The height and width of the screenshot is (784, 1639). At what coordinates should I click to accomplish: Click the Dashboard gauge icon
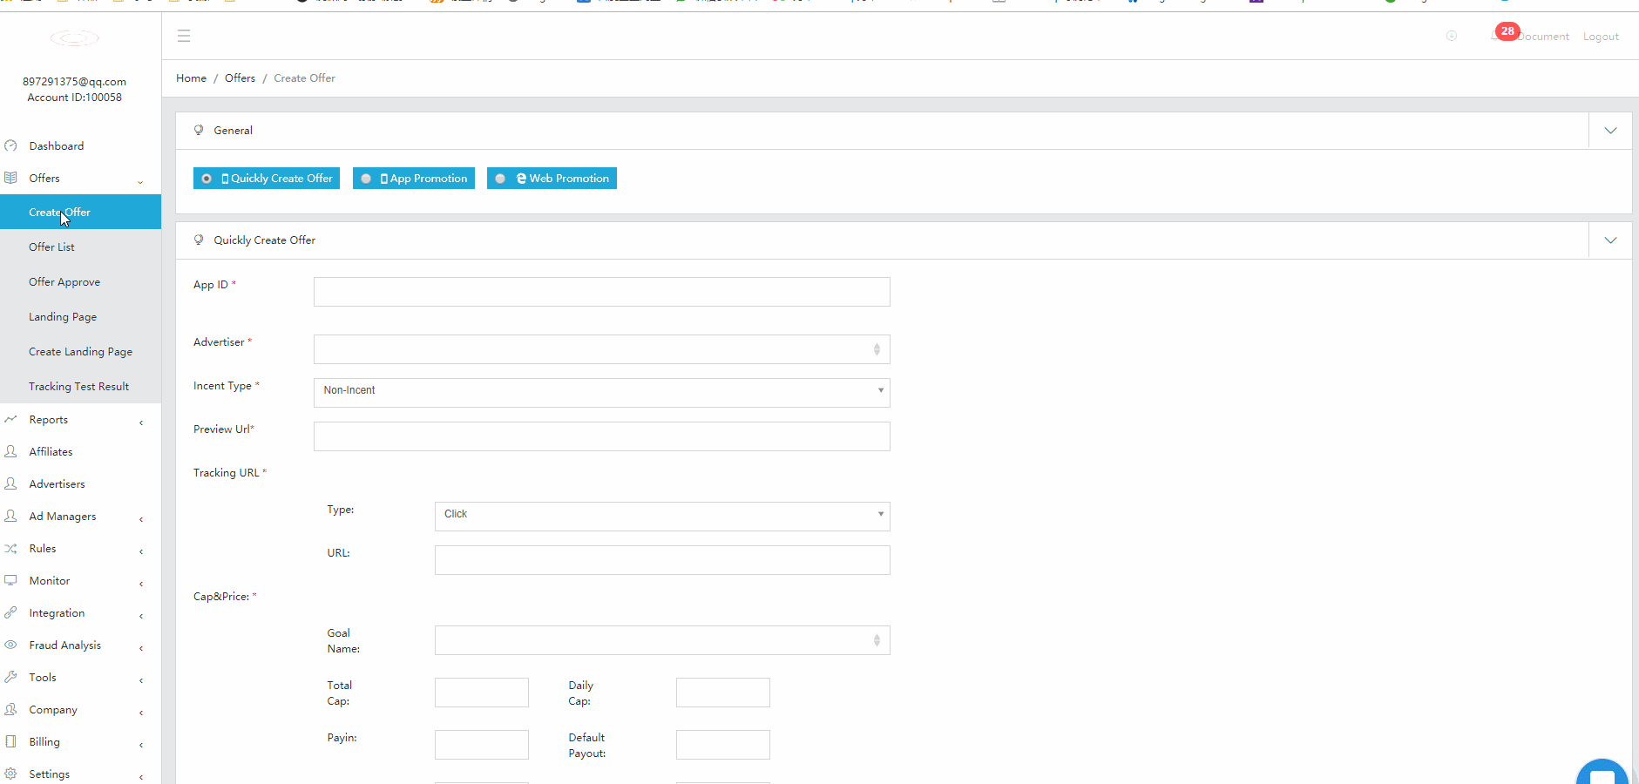point(10,145)
